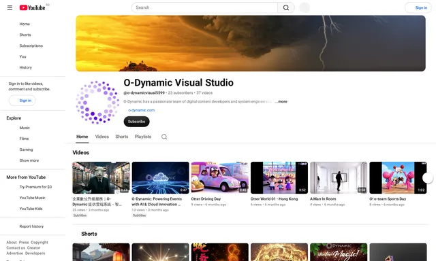Switch to the Shorts tab
Screen dimensions: 436x261
(122, 137)
